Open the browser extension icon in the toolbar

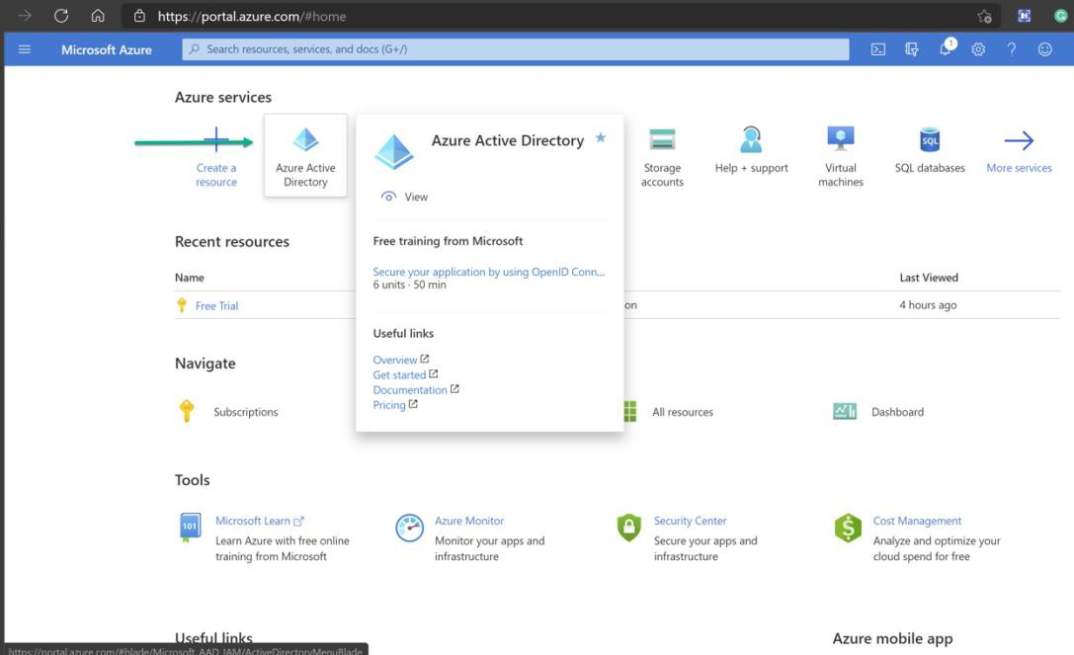pos(1024,16)
